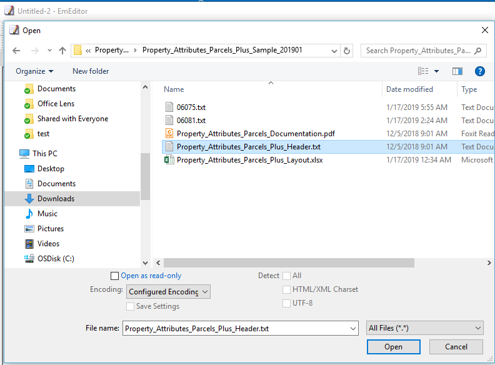
Task: Tick the HTML/XML Charset checkbox
Action: 286,289
